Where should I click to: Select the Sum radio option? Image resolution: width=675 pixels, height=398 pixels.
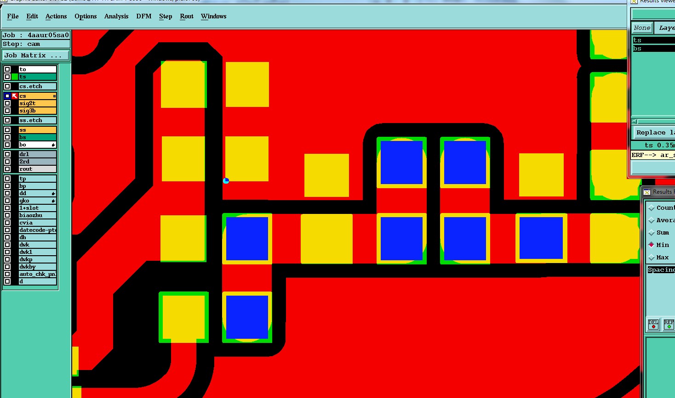coord(652,233)
